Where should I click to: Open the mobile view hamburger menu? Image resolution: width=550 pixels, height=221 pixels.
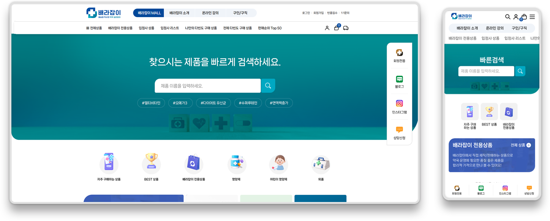coord(531,17)
